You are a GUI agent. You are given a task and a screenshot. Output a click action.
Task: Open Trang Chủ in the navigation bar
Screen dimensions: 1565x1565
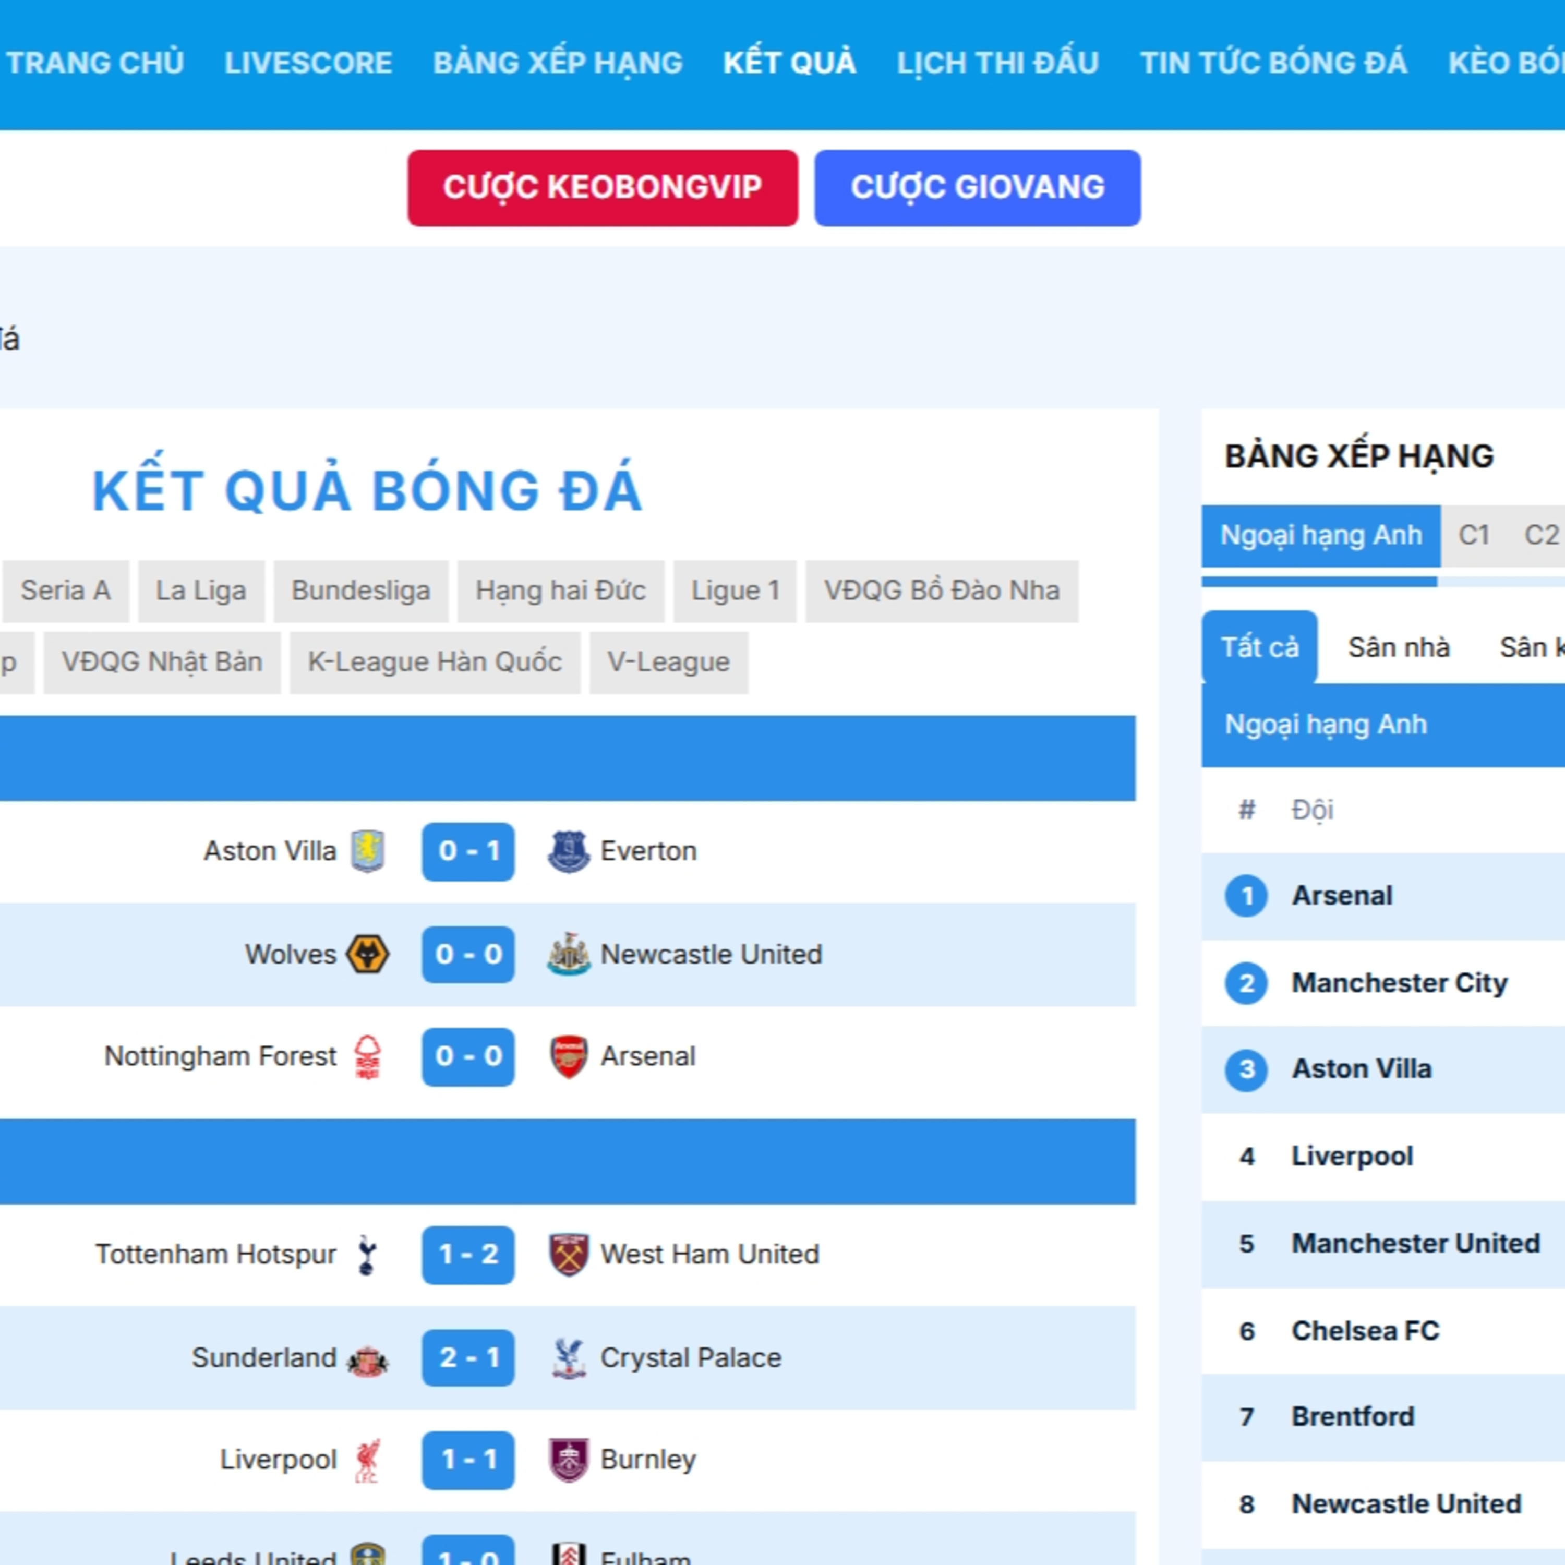point(95,63)
